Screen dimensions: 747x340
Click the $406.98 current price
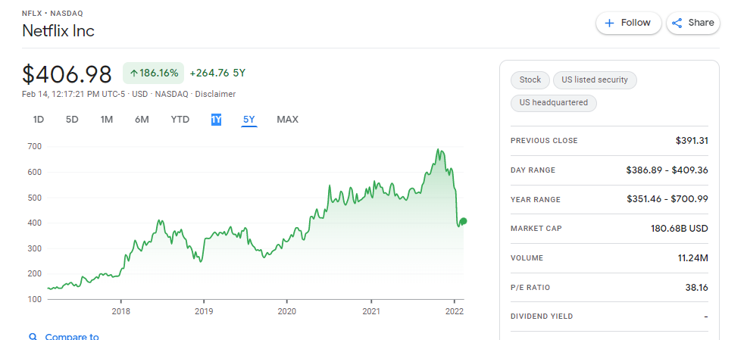click(67, 75)
